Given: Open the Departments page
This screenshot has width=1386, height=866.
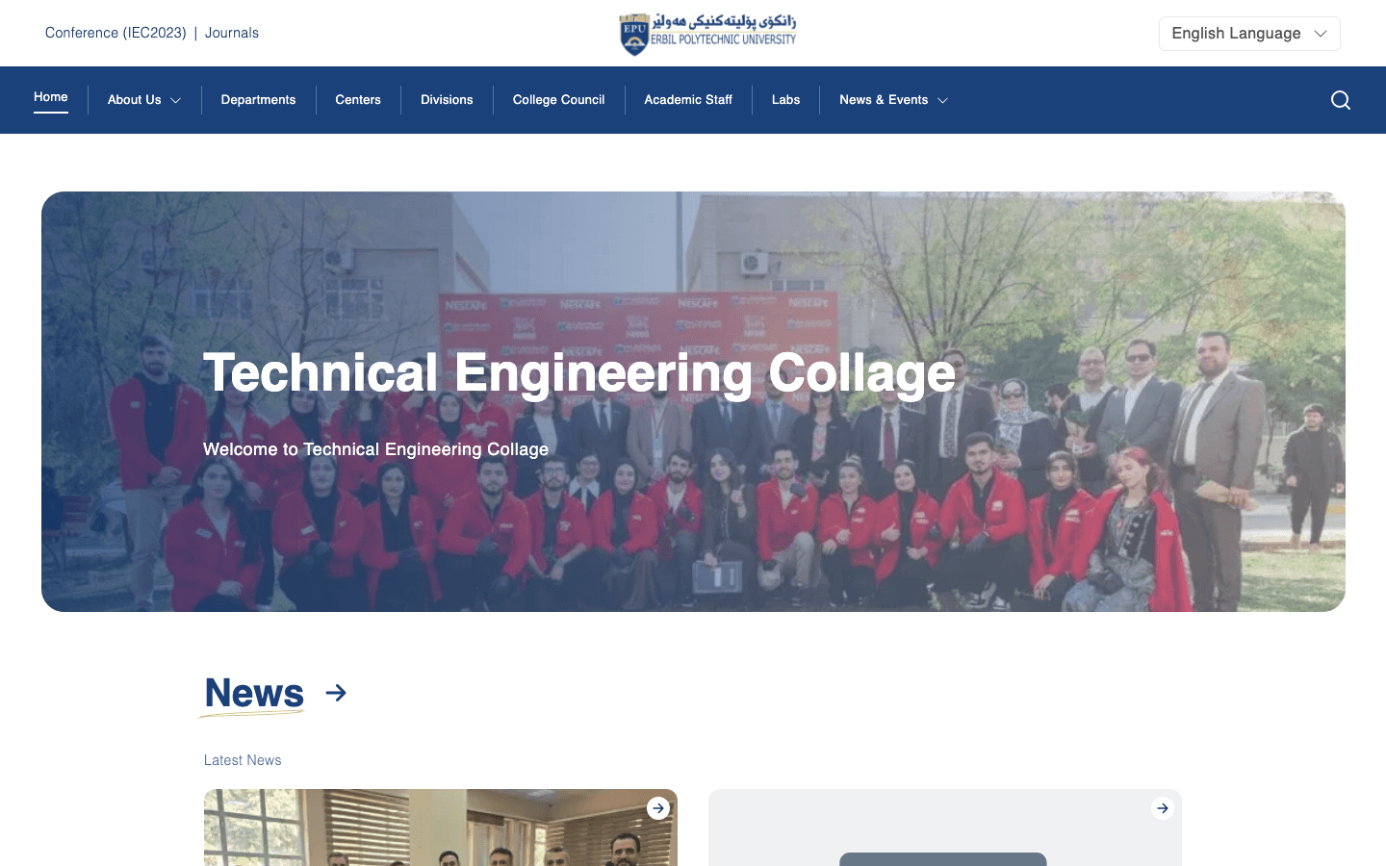Looking at the screenshot, I should click(258, 100).
